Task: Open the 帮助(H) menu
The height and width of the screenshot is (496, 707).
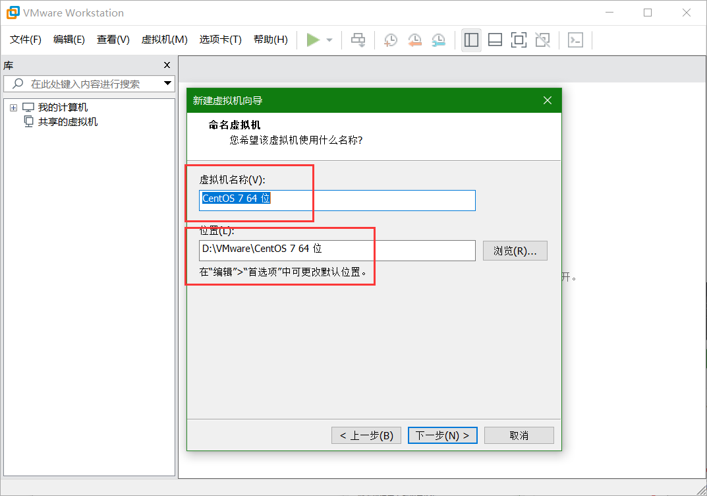Action: 271,40
